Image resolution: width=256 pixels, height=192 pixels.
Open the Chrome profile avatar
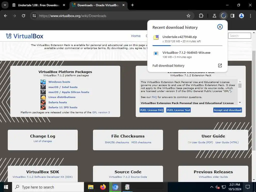tap(241, 16)
